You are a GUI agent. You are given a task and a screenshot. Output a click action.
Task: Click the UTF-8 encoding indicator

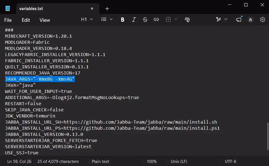click(x=230, y=162)
